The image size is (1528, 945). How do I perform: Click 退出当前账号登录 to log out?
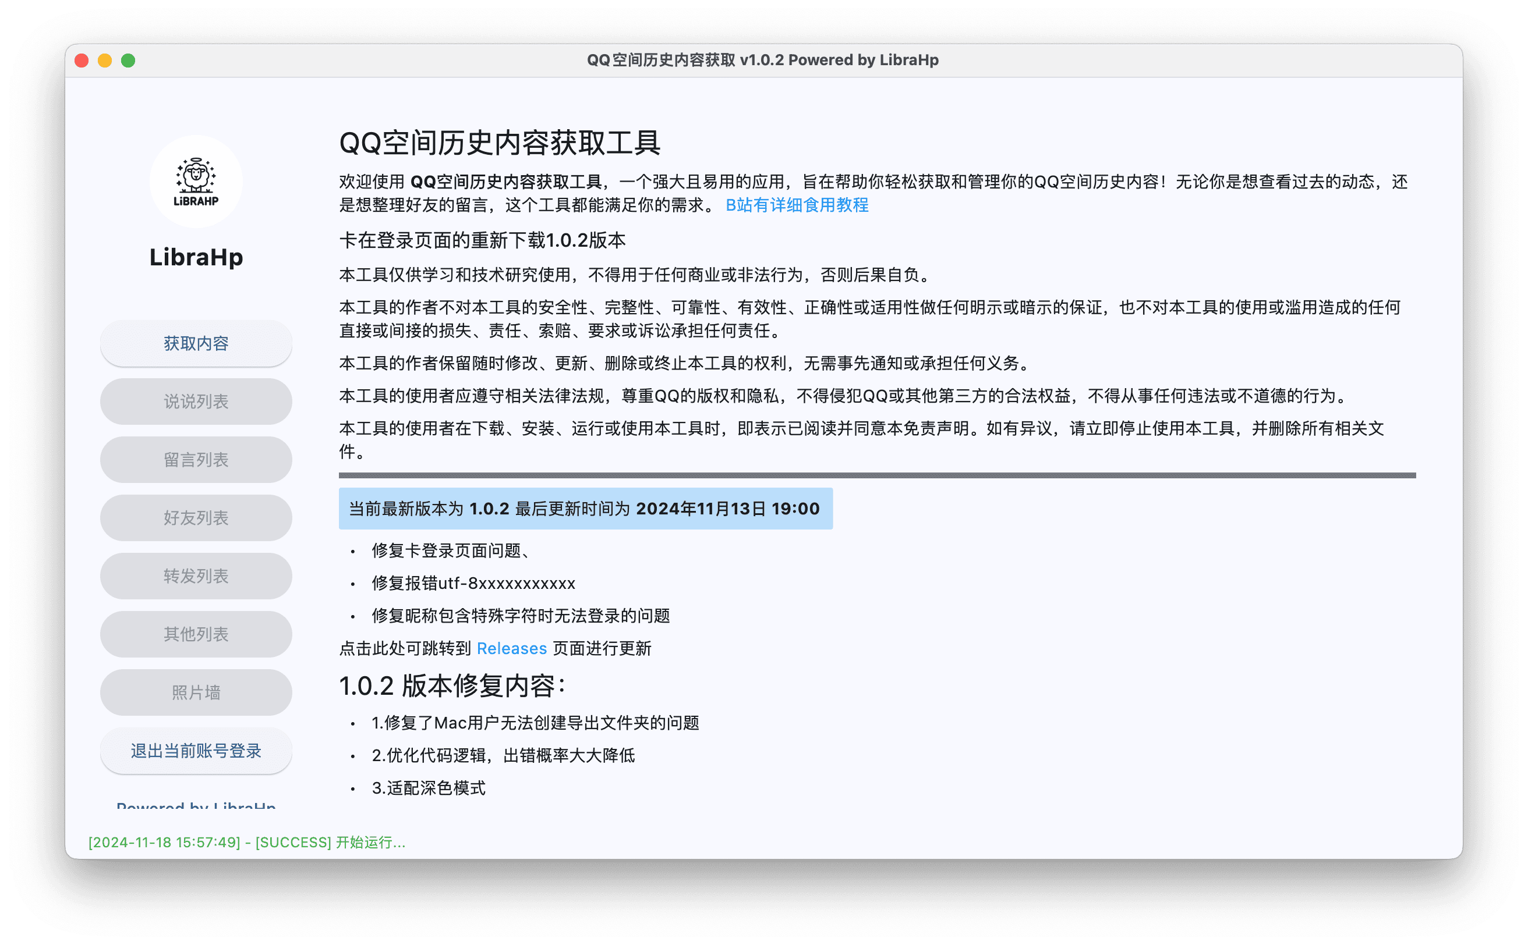click(x=196, y=751)
